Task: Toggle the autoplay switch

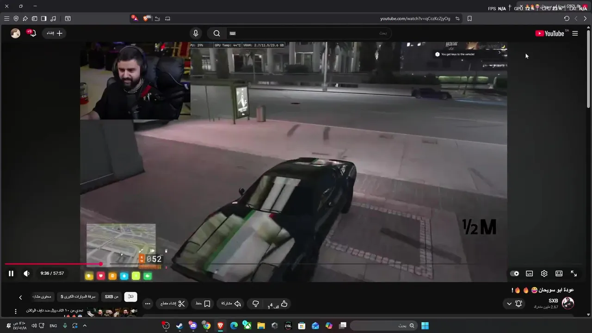Action: [514, 273]
